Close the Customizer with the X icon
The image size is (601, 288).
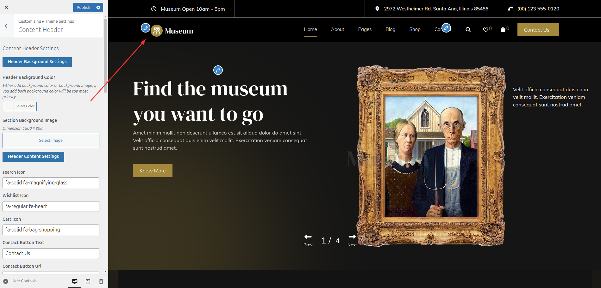coord(6,7)
